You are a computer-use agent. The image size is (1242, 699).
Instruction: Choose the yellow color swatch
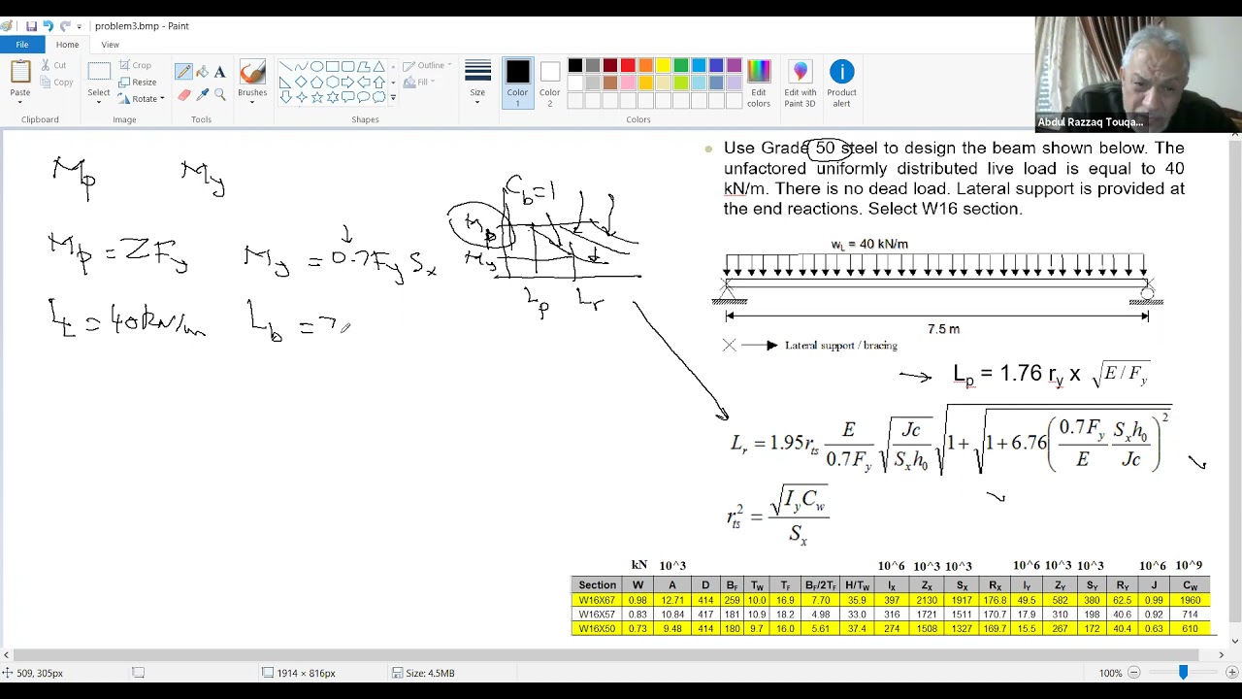pos(663,66)
